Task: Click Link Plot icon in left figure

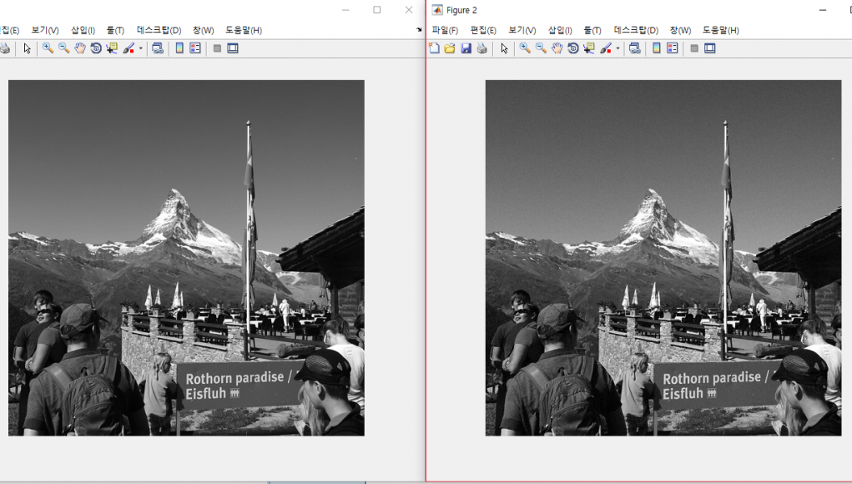Action: (x=158, y=48)
